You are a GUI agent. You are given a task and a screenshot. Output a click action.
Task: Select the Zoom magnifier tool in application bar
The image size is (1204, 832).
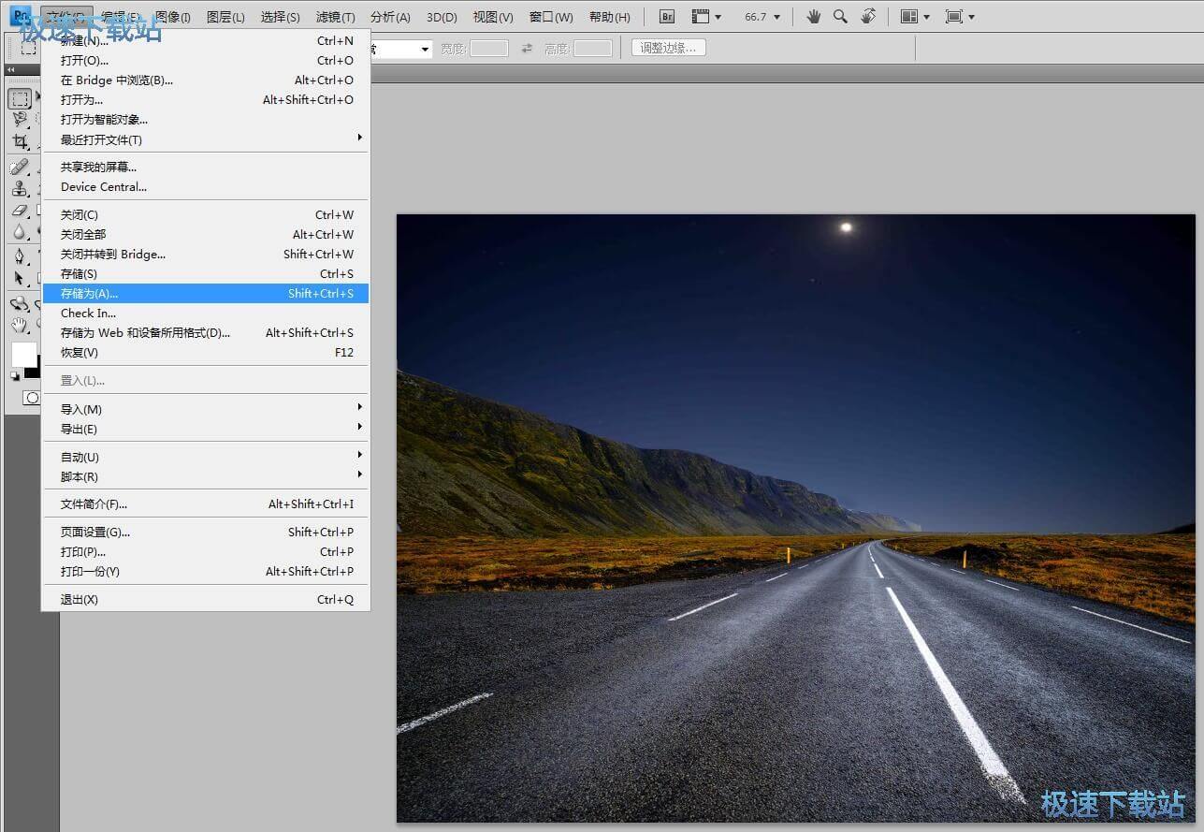840,17
